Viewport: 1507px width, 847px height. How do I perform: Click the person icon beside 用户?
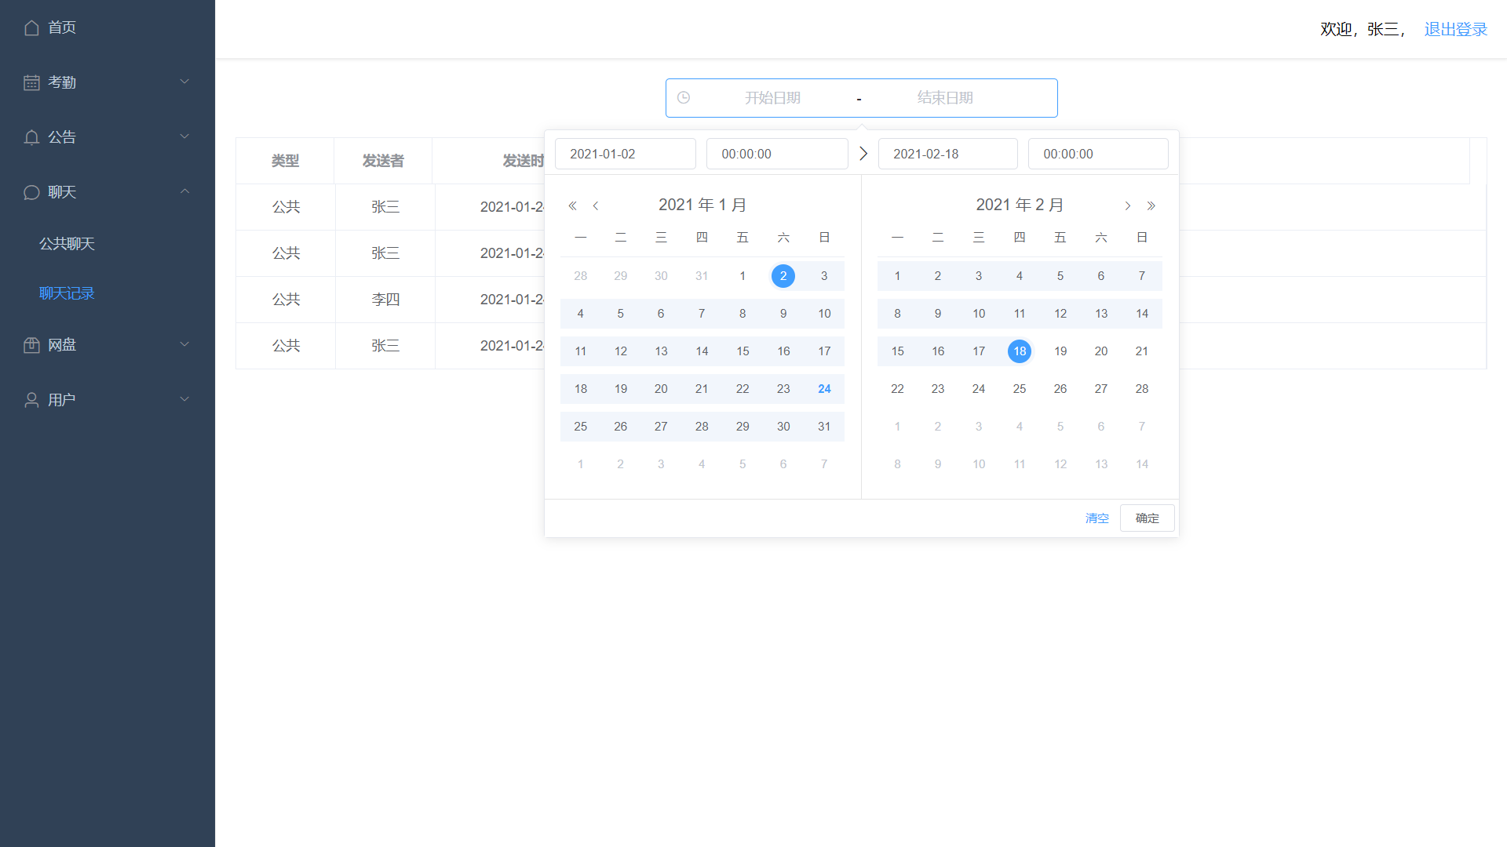31,400
